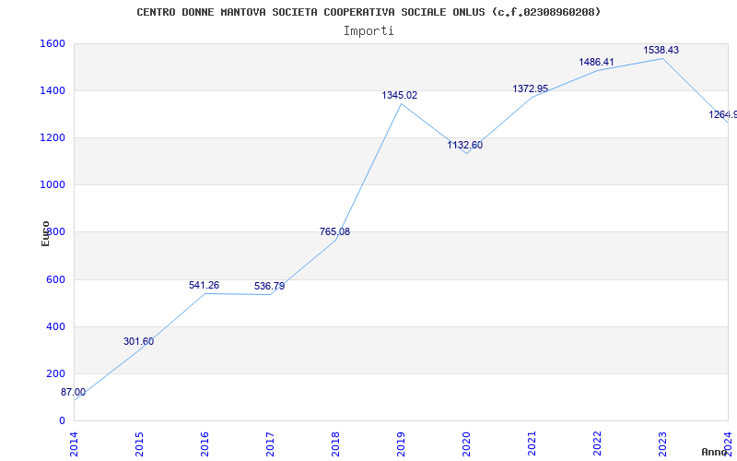Image resolution: width=737 pixels, height=461 pixels.
Task: Select the 536.79 data label
Action: [x=269, y=286]
